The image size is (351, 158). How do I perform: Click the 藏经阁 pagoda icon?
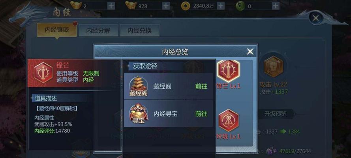click(x=138, y=87)
